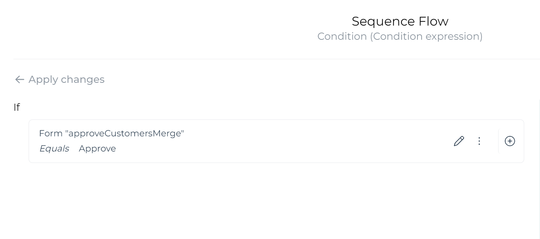Click the Approve value text
The image size is (540, 239).
pyautogui.click(x=97, y=148)
